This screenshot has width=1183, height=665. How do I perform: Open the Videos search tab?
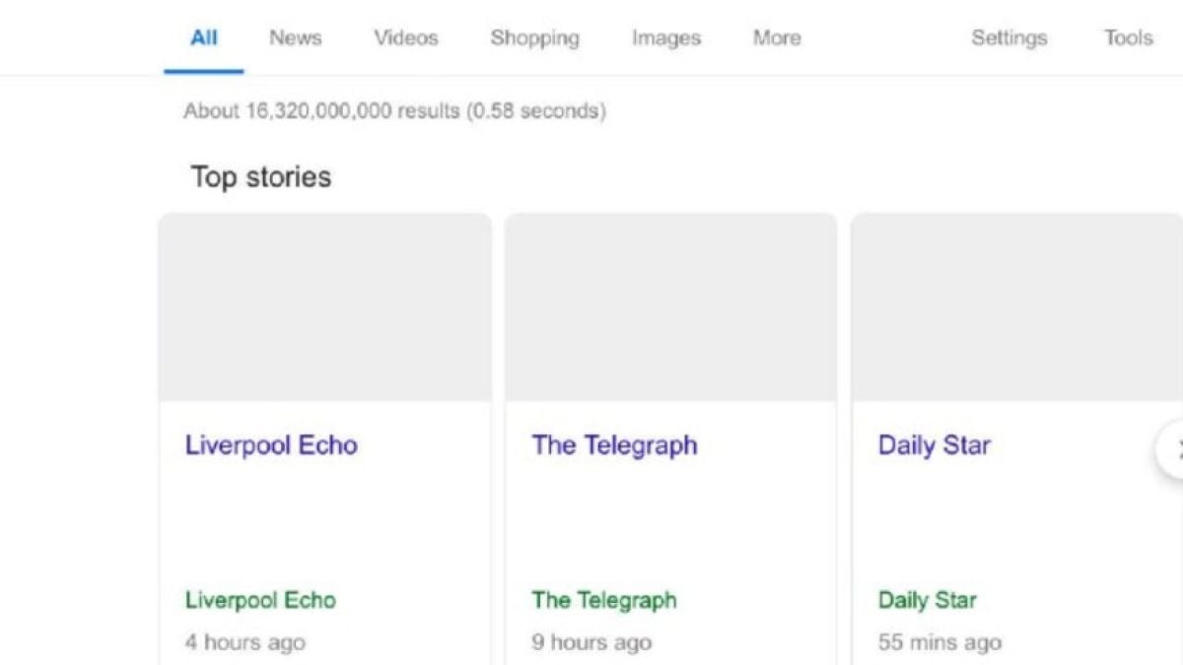pyautogui.click(x=406, y=38)
